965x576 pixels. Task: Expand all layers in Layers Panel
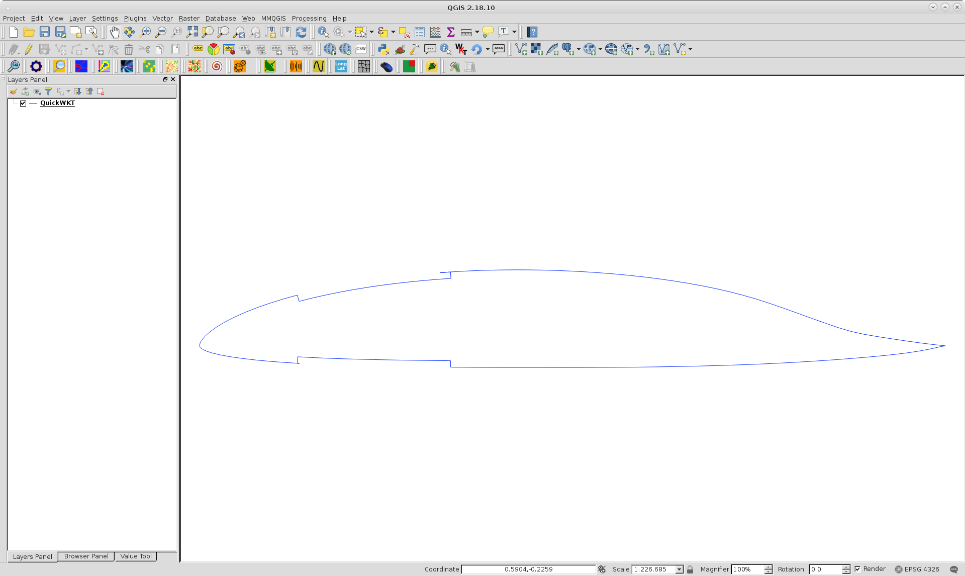(78, 91)
